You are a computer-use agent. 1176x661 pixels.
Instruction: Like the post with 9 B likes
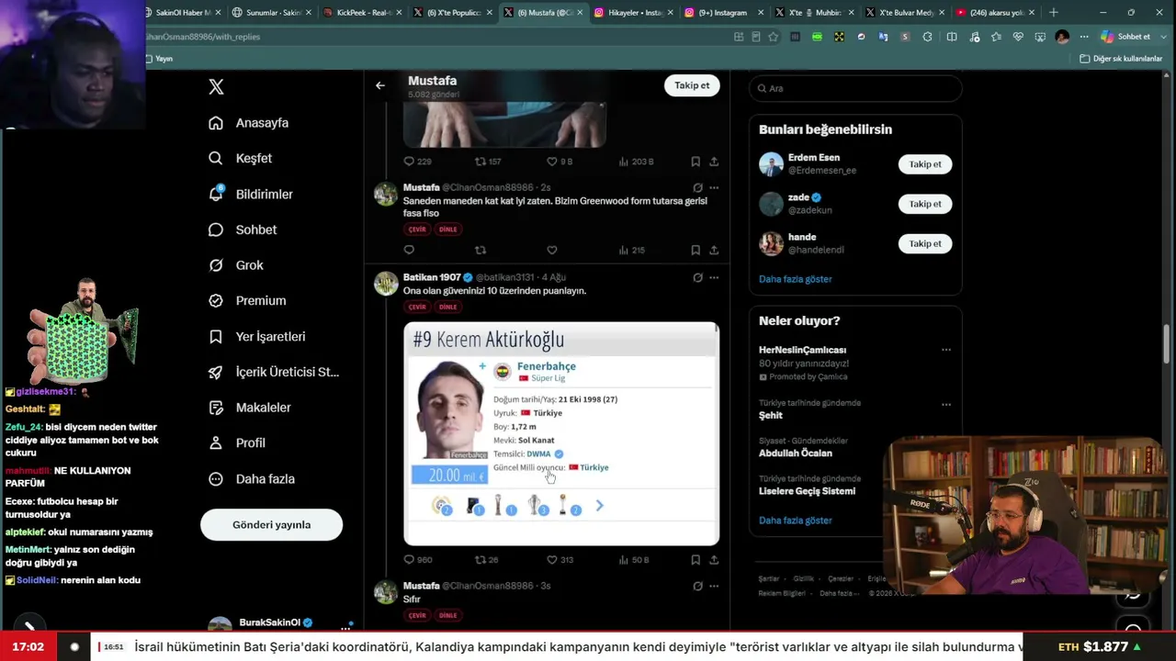pyautogui.click(x=552, y=162)
